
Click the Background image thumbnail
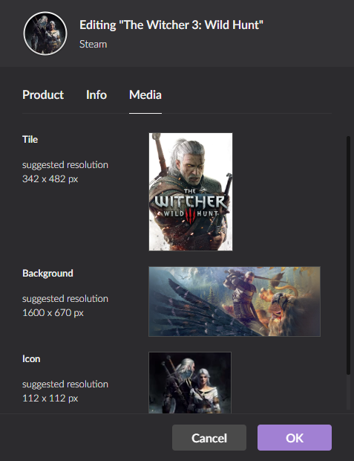(x=235, y=301)
